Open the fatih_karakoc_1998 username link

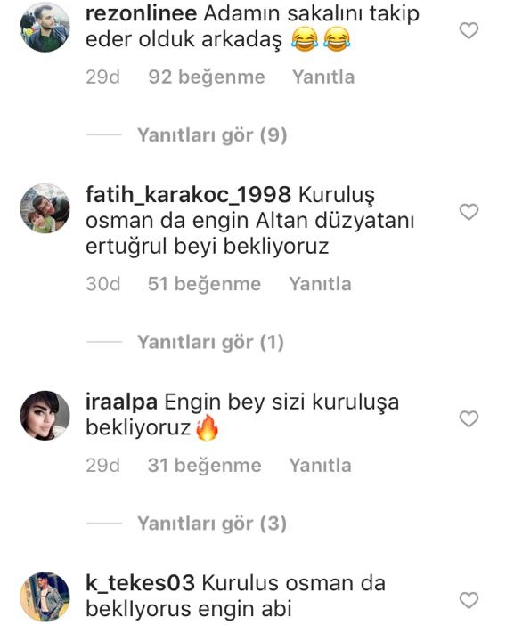[188, 195]
